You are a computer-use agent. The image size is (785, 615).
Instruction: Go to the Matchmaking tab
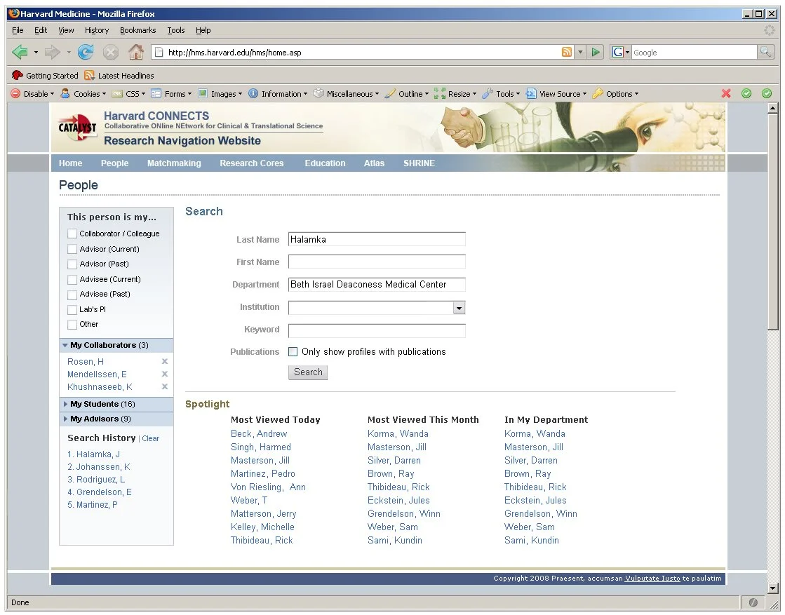coord(174,163)
